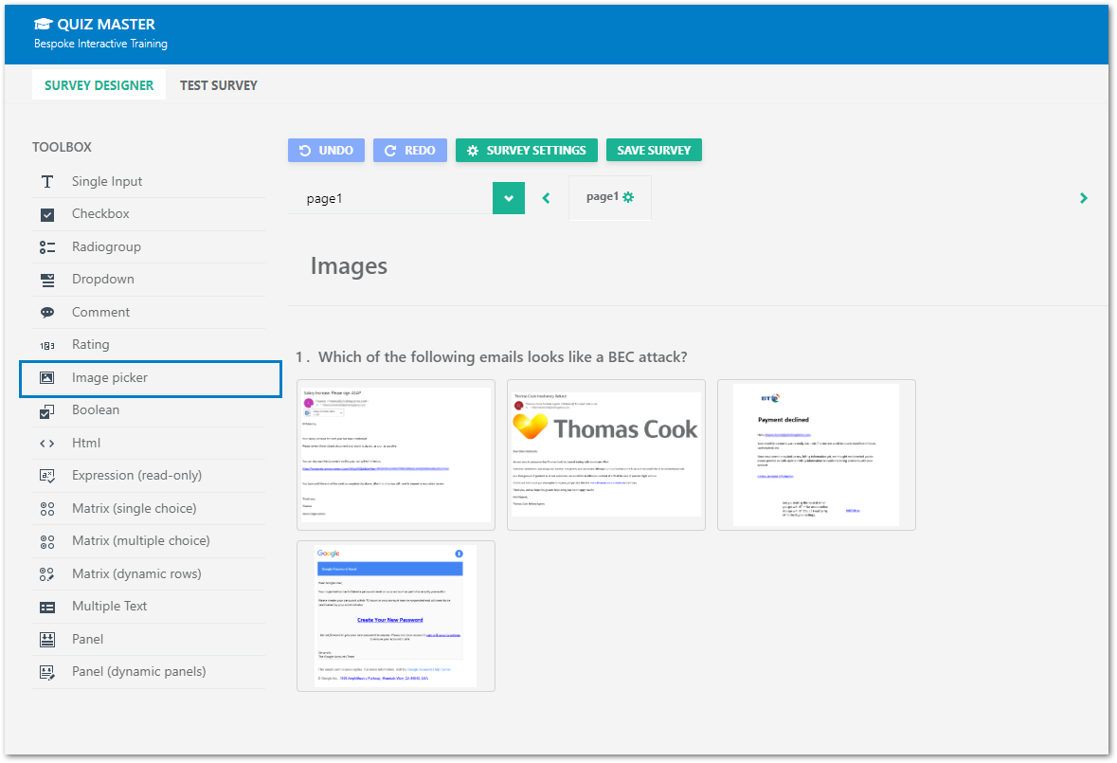Screen dimensions: 1117x763
Task: Click the Image picker icon
Action: coord(47,377)
